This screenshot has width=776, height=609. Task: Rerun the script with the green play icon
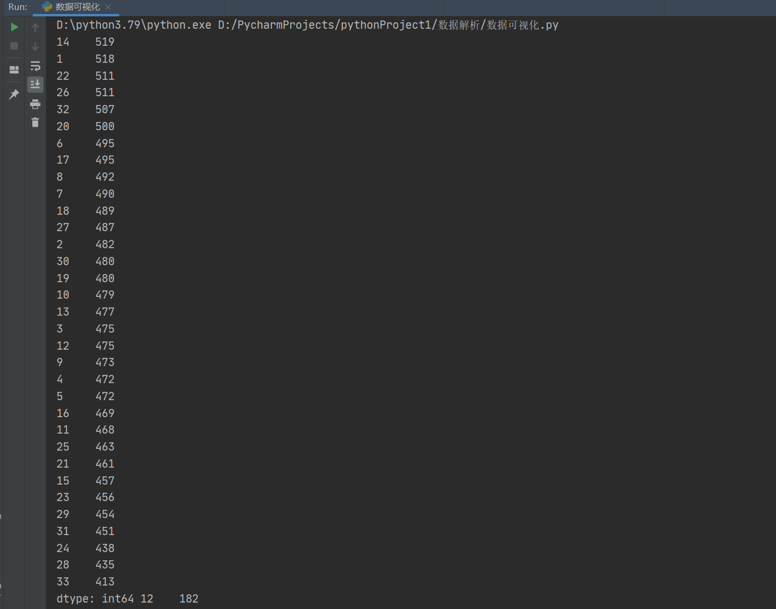14,27
